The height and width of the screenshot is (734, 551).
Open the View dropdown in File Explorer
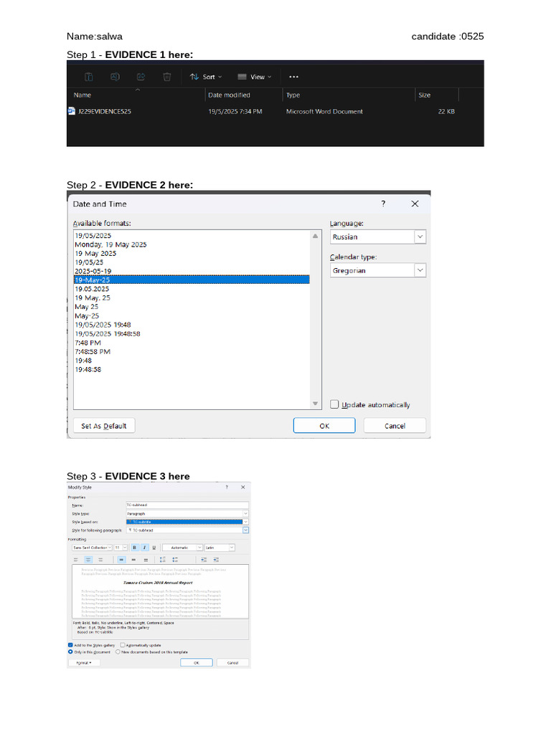(x=255, y=77)
